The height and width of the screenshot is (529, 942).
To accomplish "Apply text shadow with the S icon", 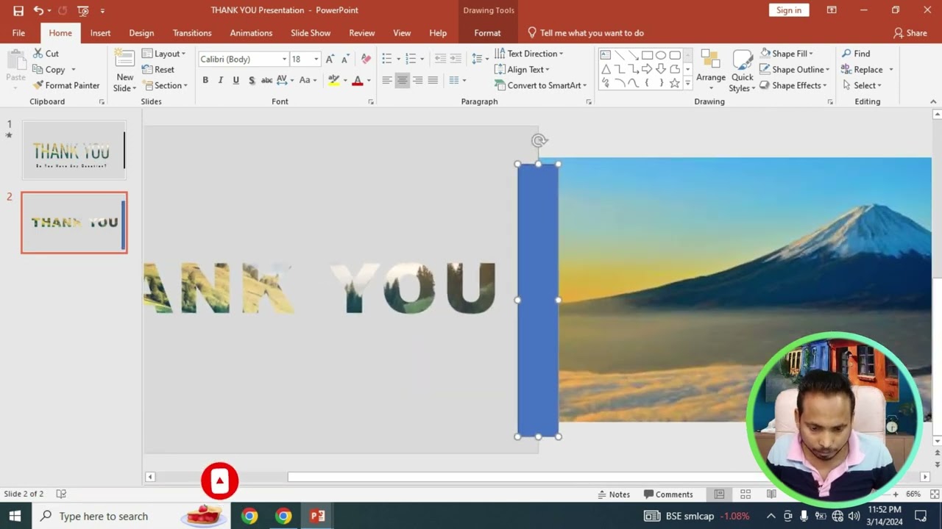I will click(252, 80).
